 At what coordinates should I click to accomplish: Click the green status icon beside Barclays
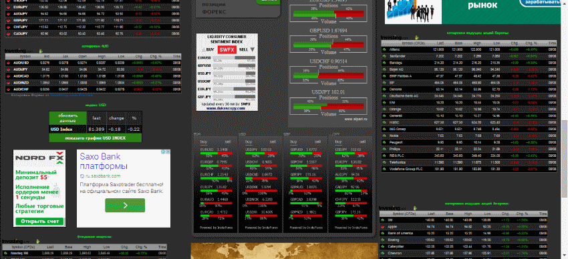click(384, 63)
